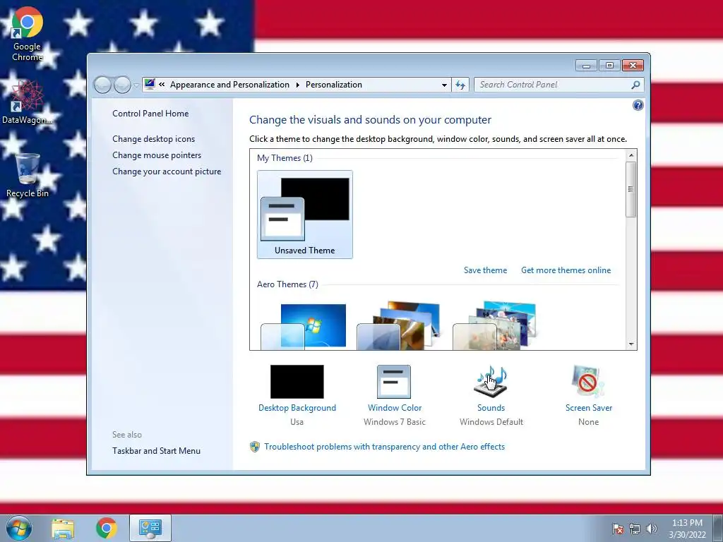
Task: Close the Personalization window
Action: 633,66
